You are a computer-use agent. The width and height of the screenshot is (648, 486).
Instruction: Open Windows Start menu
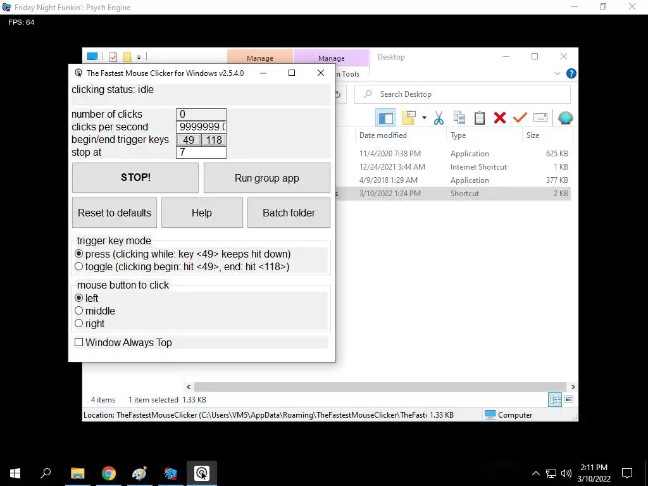[x=15, y=473]
